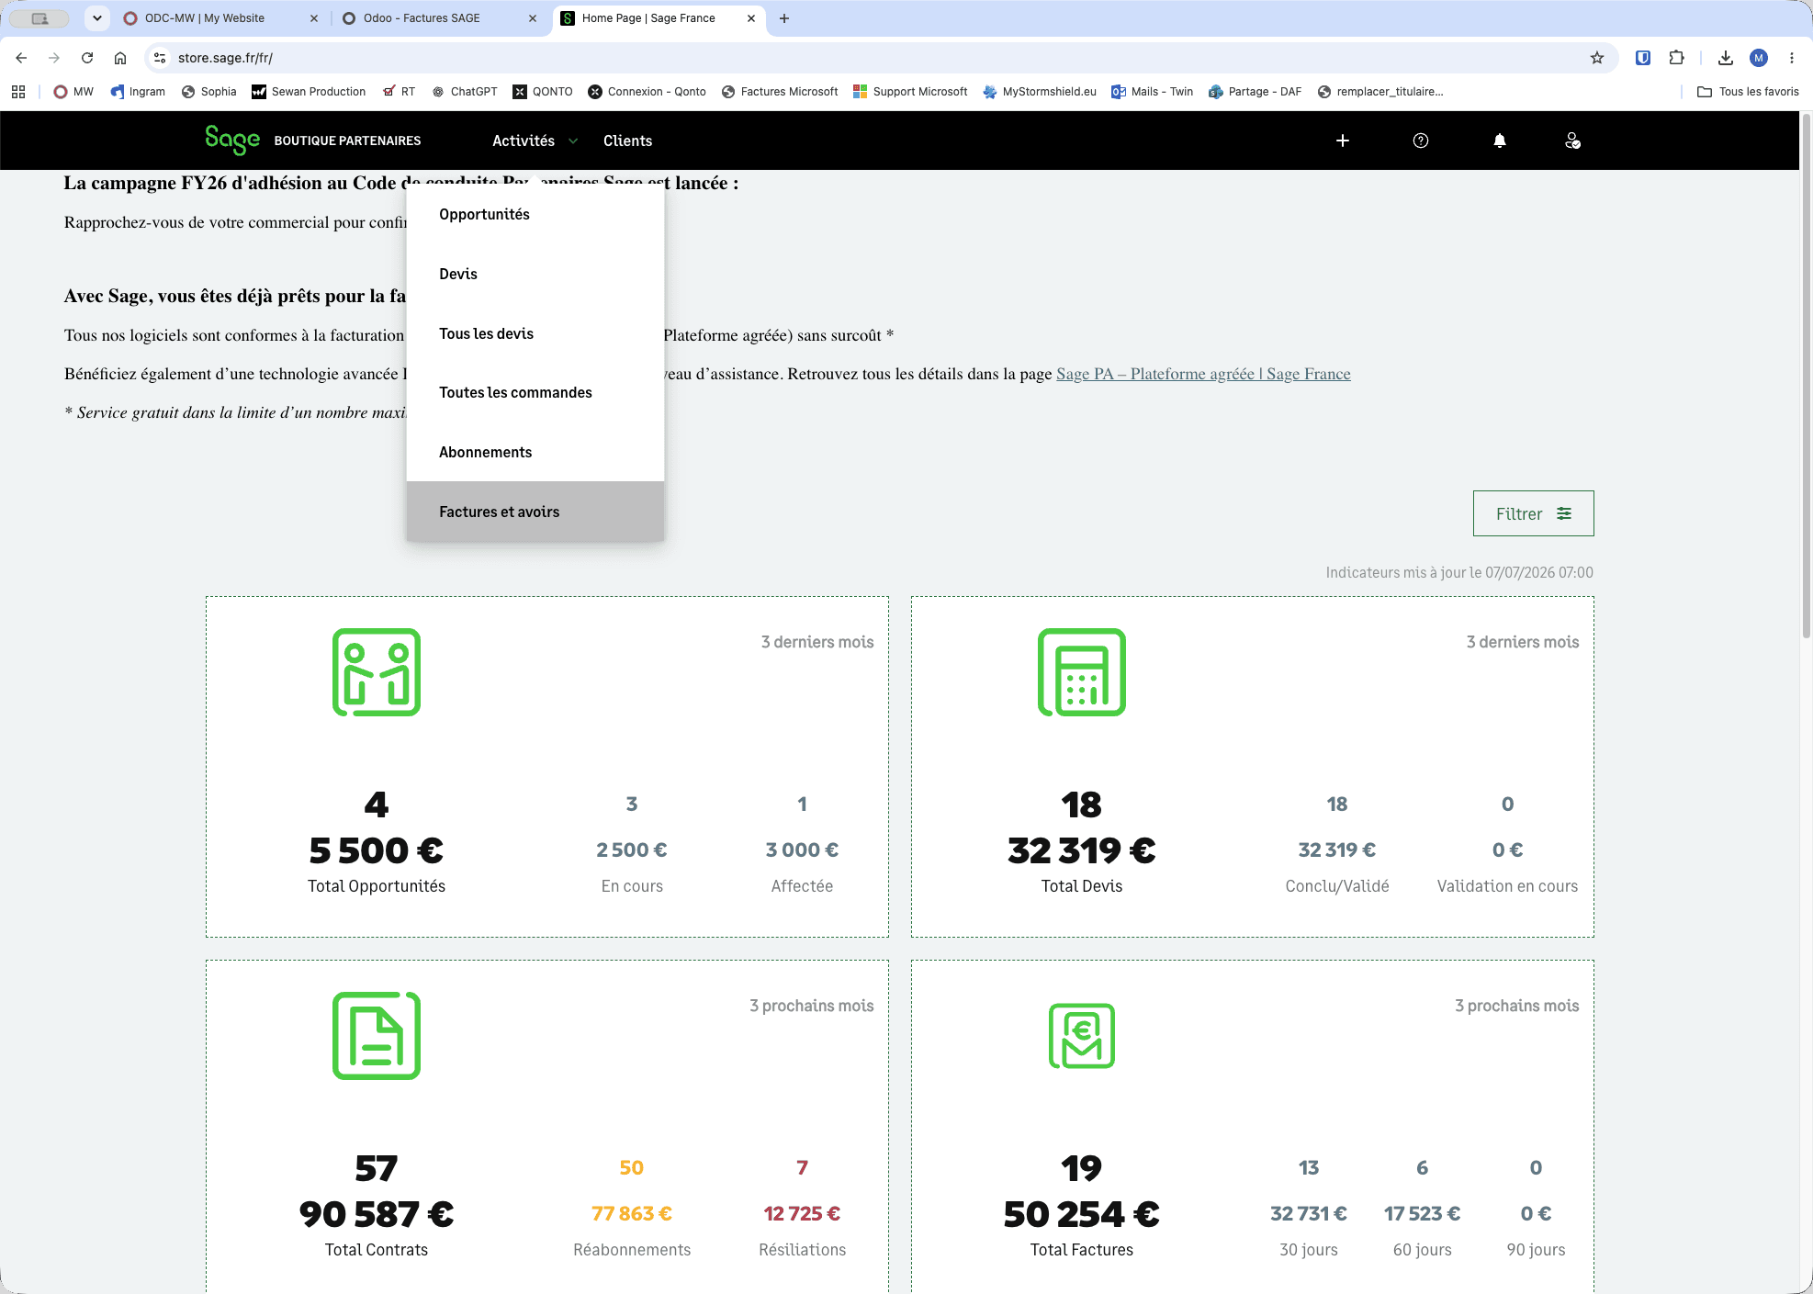This screenshot has height=1294, width=1813.
Task: Choose Toutes les commandes menu entry
Action: point(535,392)
